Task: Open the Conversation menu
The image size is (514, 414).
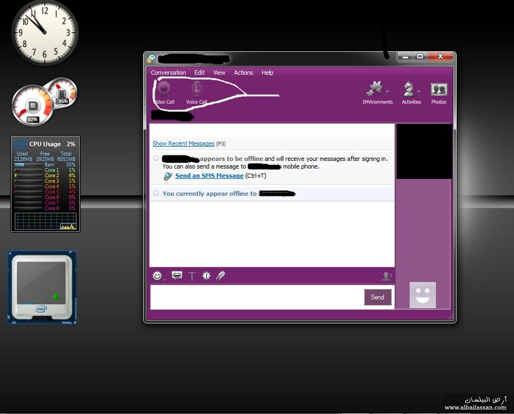Action: pos(168,73)
